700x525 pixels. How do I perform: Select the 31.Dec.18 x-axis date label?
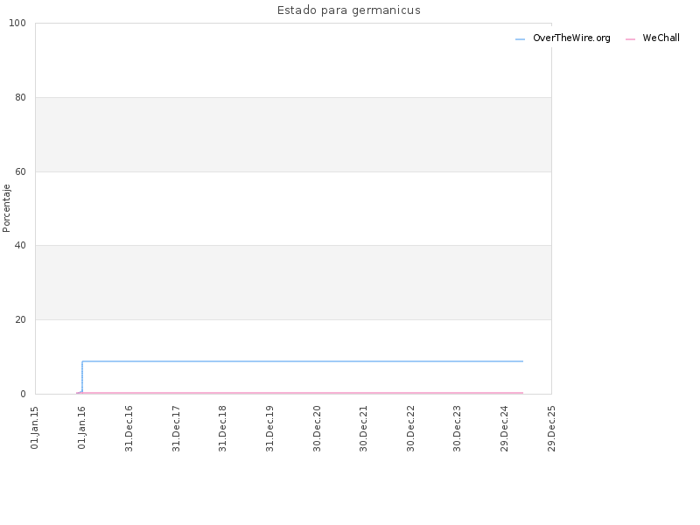click(223, 428)
